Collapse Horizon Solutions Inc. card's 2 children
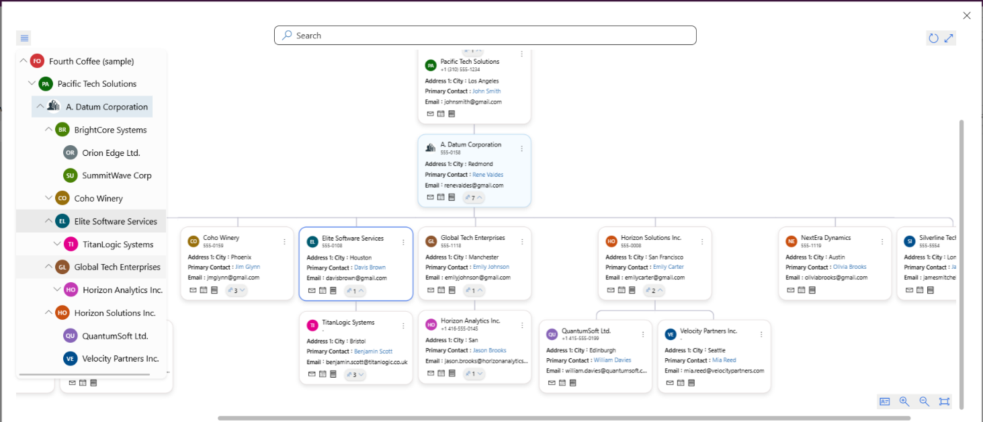Screen dimensions: 983x422 pyautogui.click(x=654, y=290)
